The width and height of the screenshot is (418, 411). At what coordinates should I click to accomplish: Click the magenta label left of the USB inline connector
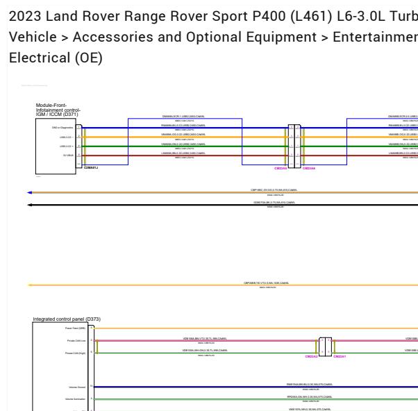pyautogui.click(x=281, y=169)
